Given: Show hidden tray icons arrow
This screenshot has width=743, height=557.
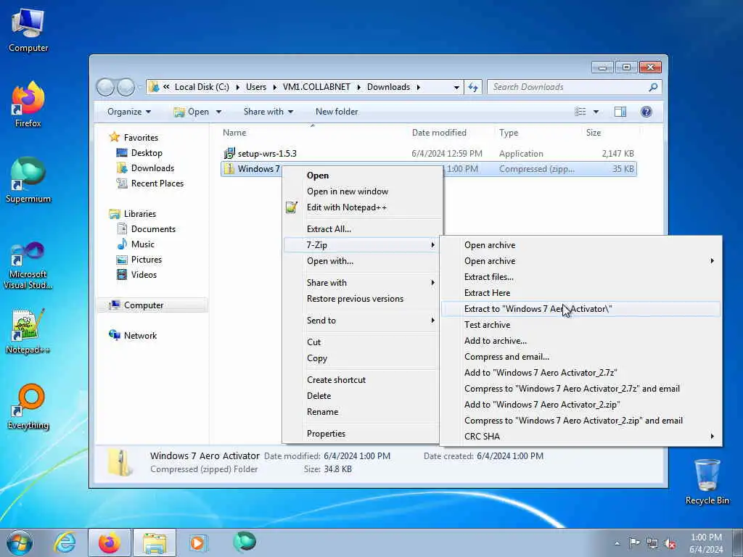Looking at the screenshot, I should [617, 543].
